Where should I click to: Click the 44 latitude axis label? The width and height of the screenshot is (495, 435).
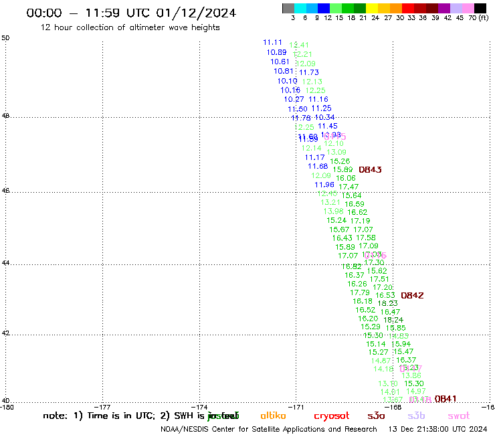(x=5, y=263)
